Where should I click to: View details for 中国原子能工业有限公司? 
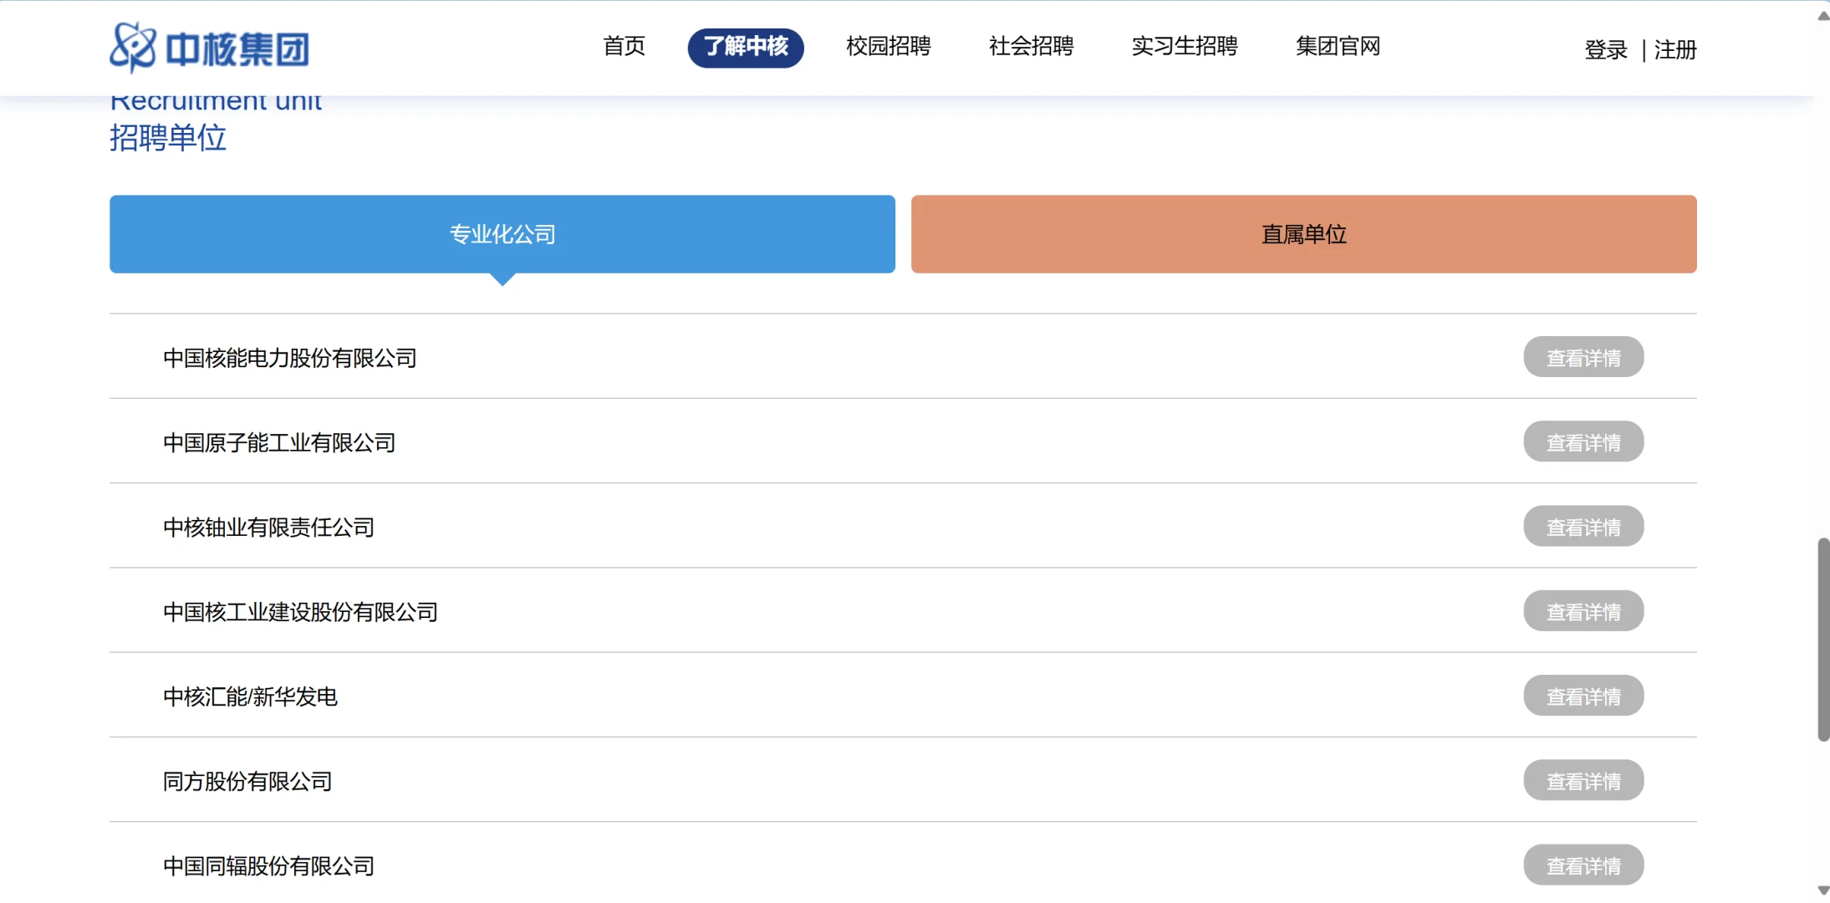pos(1583,441)
